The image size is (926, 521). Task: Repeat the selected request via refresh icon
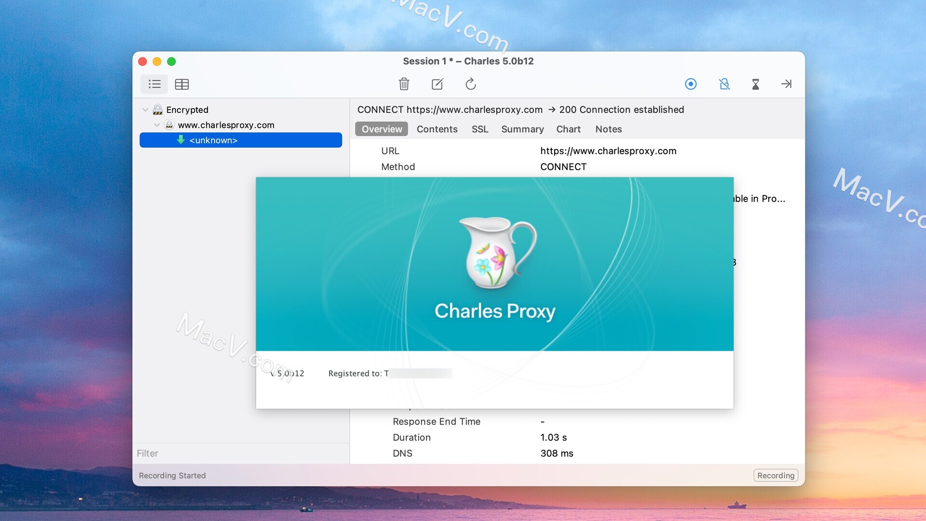471,84
